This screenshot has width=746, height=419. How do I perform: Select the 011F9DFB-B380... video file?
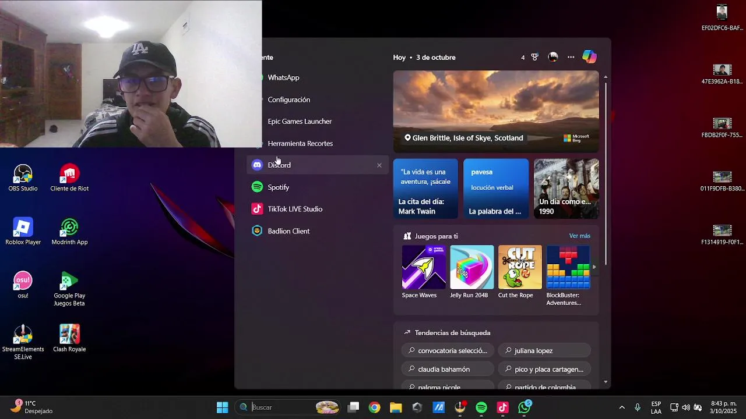point(722,181)
